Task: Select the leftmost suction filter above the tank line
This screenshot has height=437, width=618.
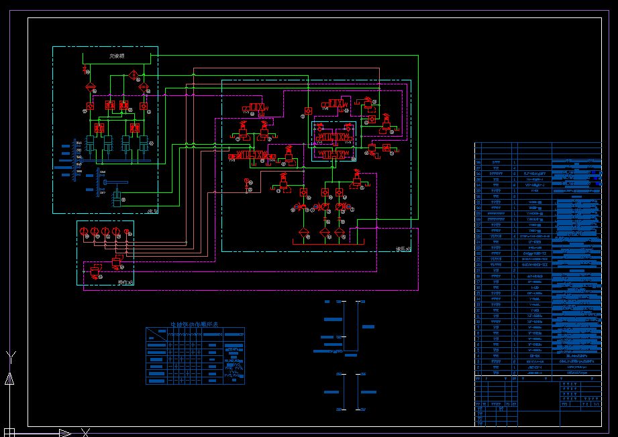Action: click(x=303, y=233)
